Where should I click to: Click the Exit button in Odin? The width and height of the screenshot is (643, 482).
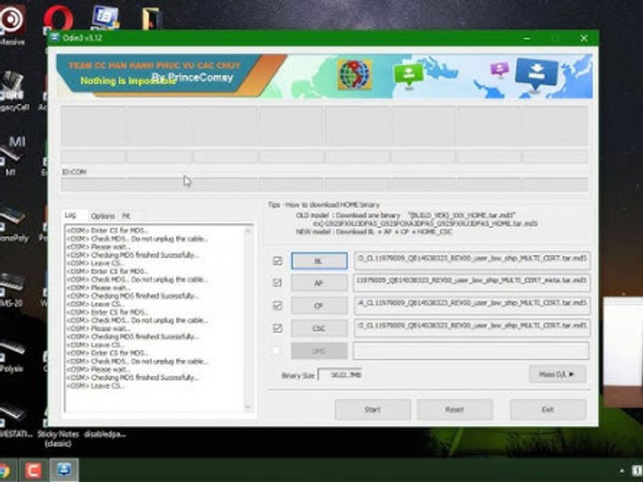point(548,409)
